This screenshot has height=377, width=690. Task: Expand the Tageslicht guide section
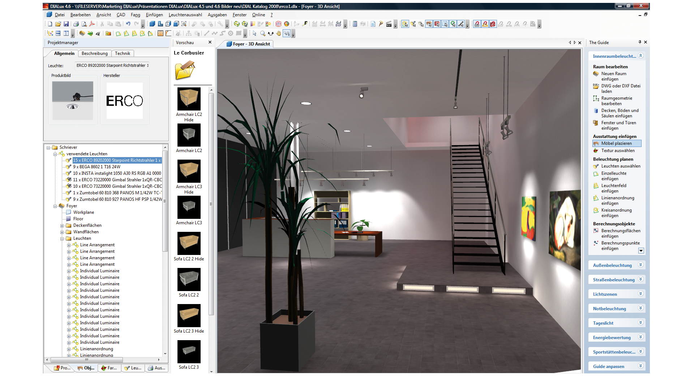pyautogui.click(x=640, y=322)
